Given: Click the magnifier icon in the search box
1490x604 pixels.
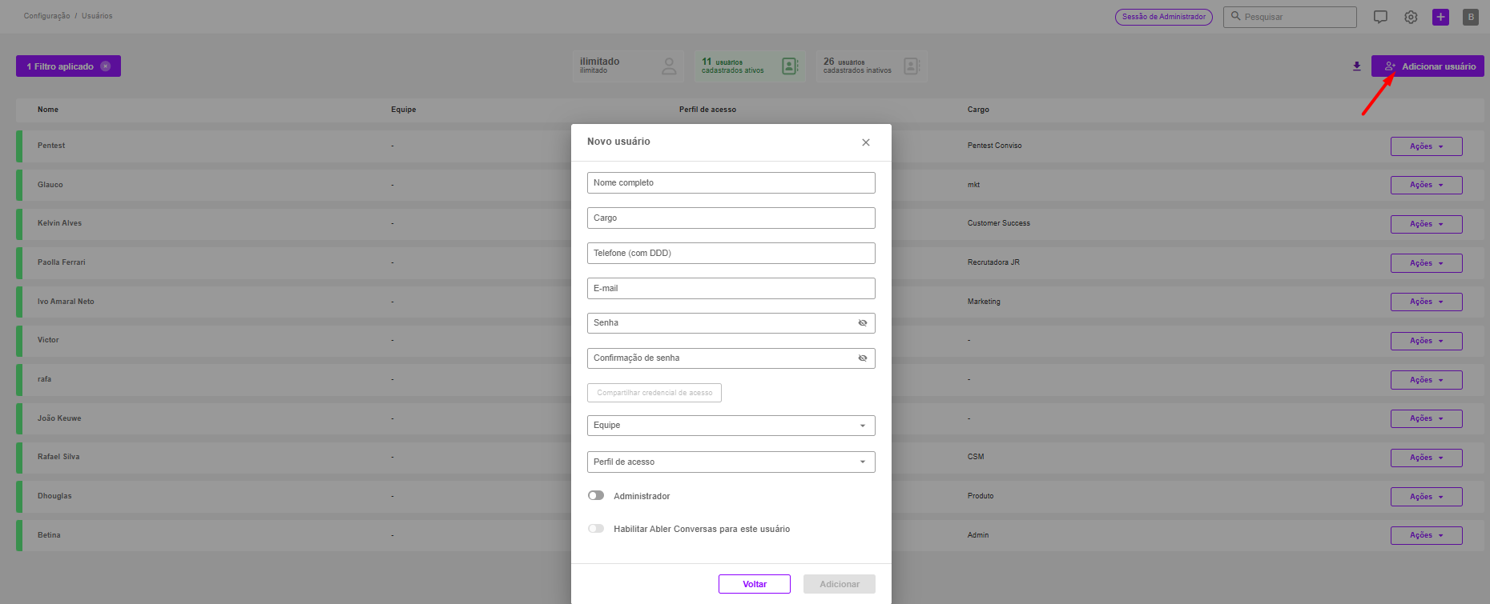Looking at the screenshot, I should 1235,16.
